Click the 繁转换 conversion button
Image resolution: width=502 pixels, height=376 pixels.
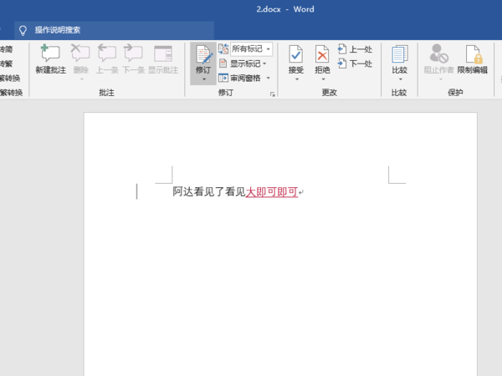(x=10, y=78)
